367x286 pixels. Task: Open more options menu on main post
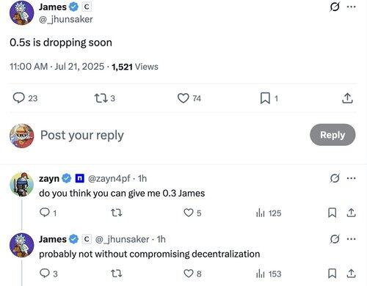[x=352, y=7]
